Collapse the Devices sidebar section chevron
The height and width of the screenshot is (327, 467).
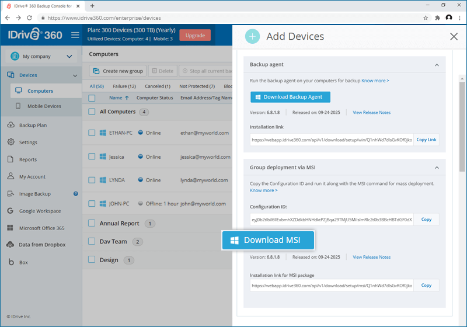(x=75, y=76)
